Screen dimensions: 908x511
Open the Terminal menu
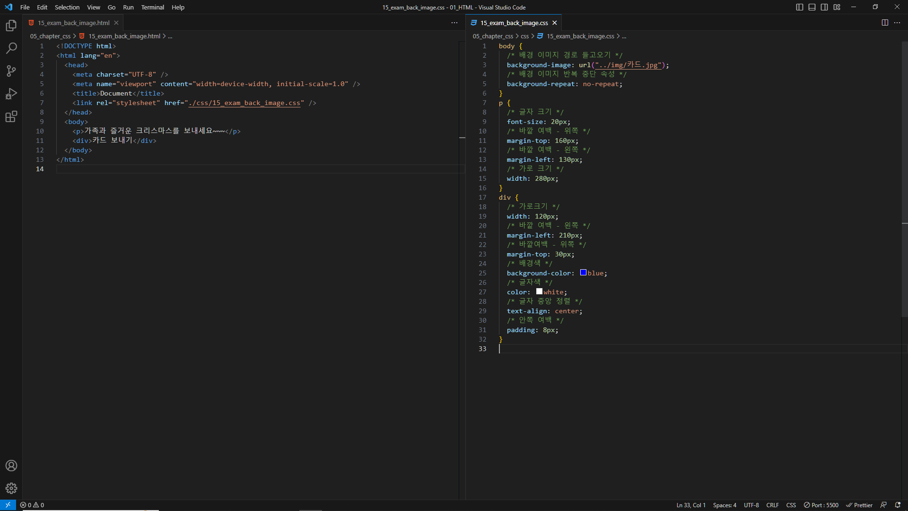[x=152, y=7]
